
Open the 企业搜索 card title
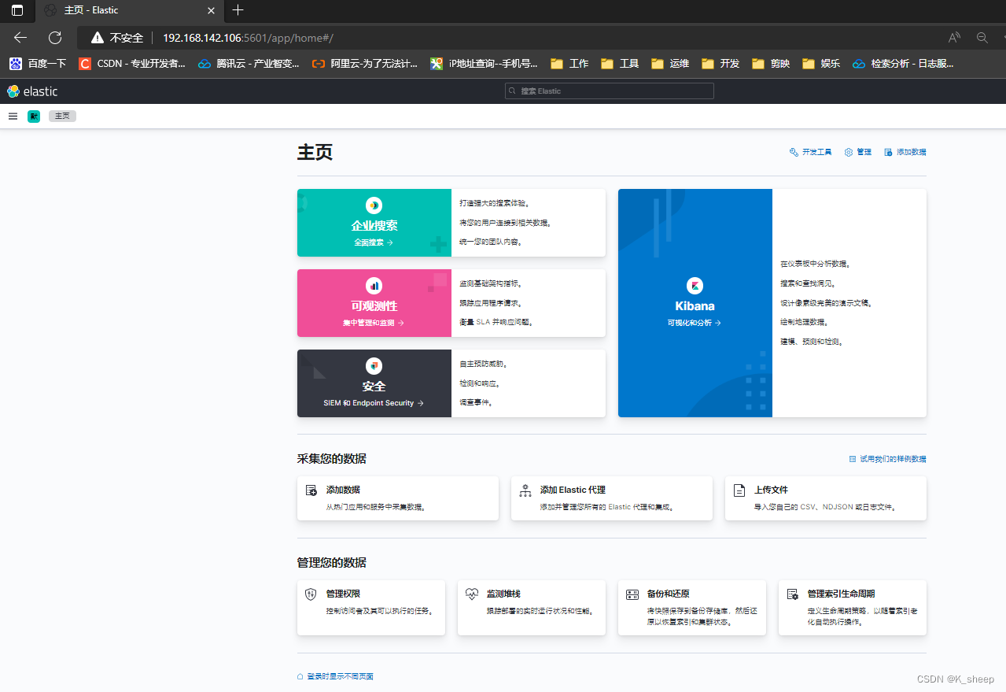(374, 226)
